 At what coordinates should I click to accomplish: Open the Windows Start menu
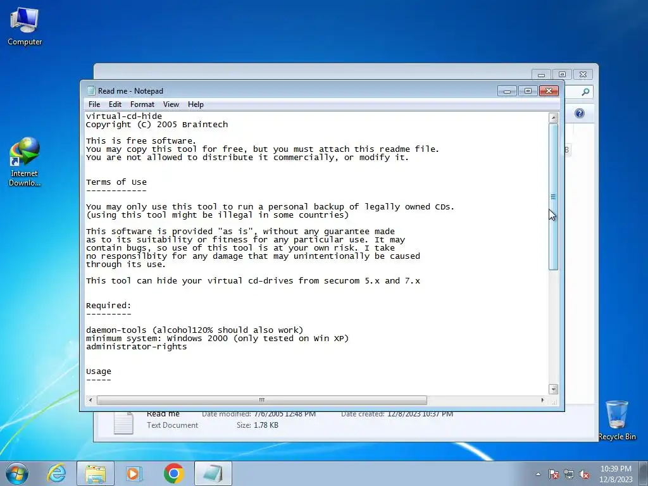pyautogui.click(x=17, y=473)
